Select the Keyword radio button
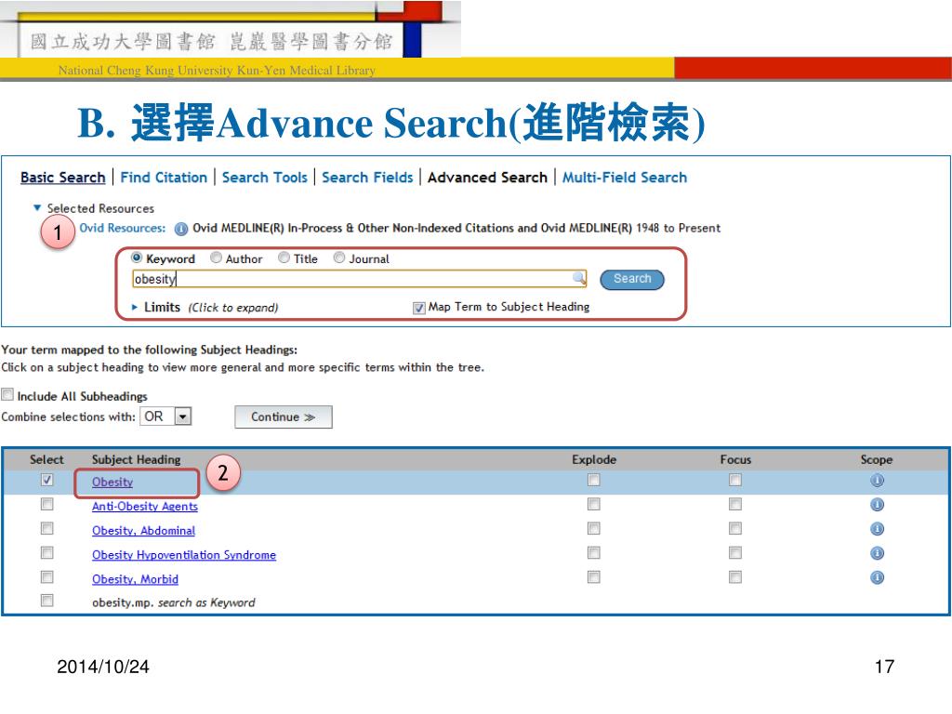The width and height of the screenshot is (952, 714). pos(137,258)
